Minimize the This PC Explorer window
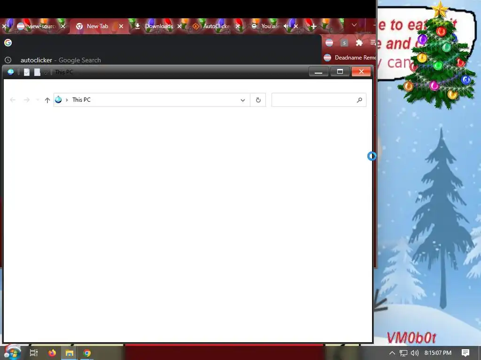 (318, 72)
